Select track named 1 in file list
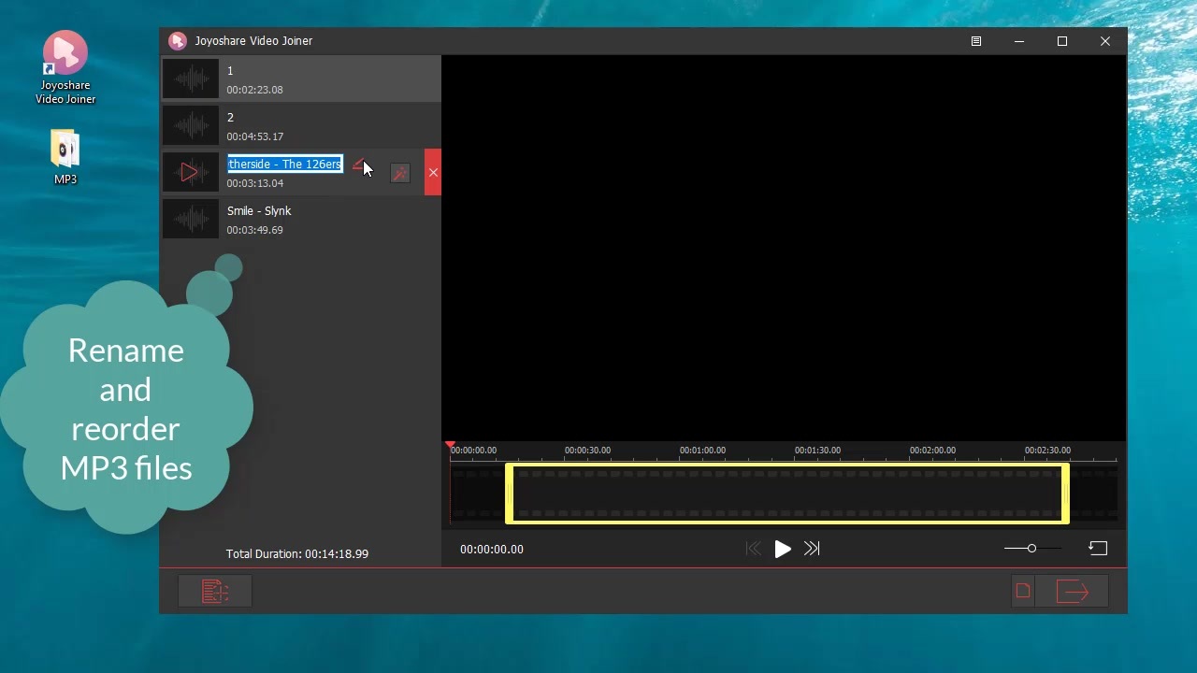1197x673 pixels. [301, 79]
